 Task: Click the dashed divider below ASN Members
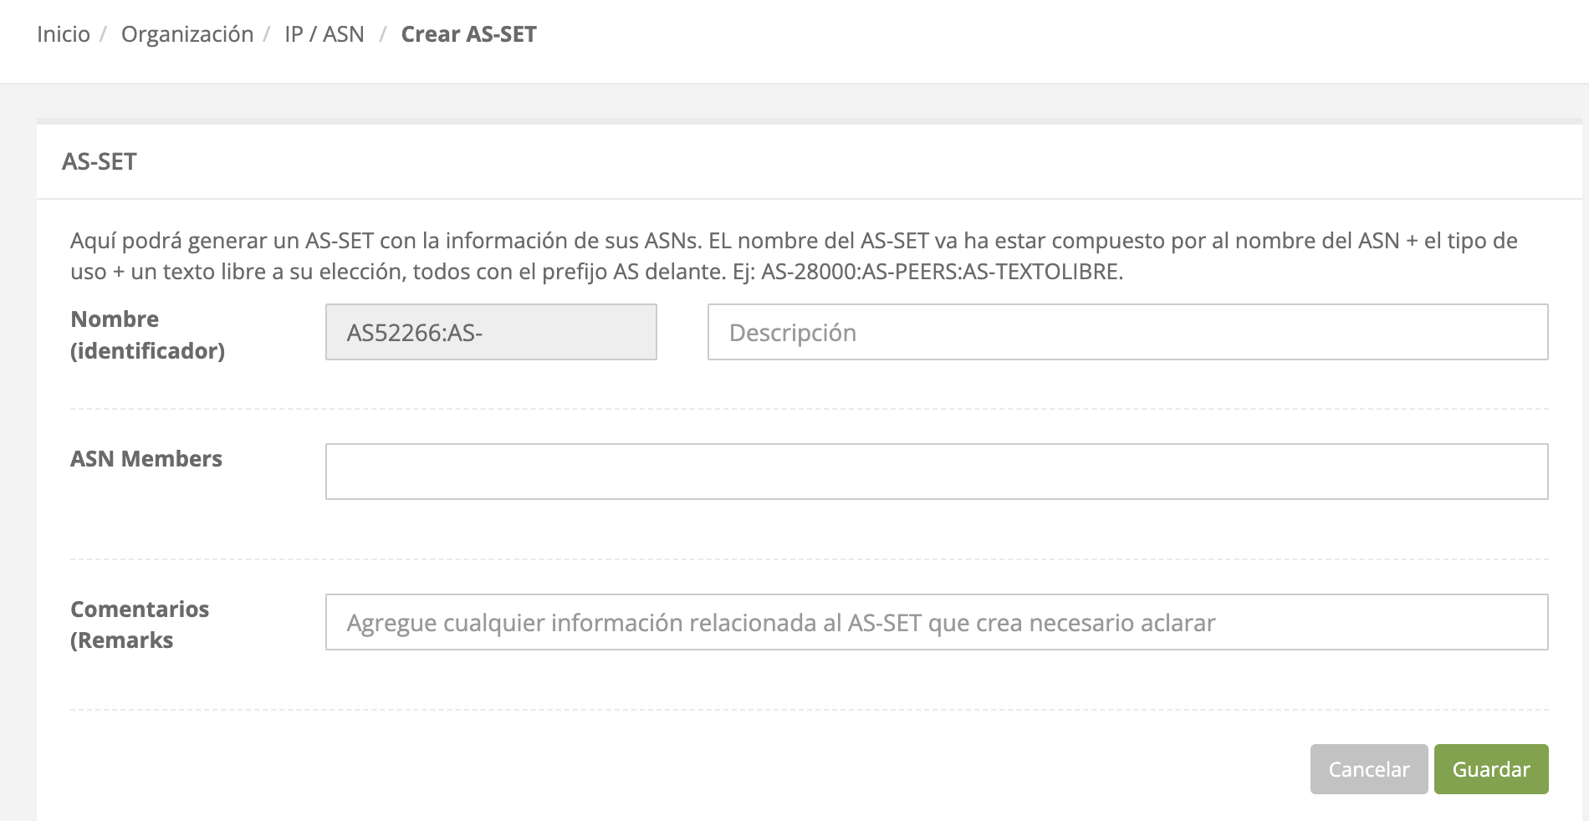click(809, 559)
